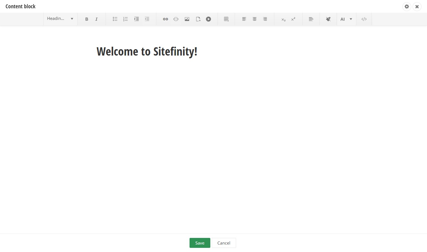Insert a video with play icon
Screen dimensions: 427x252
pyautogui.click(x=208, y=19)
